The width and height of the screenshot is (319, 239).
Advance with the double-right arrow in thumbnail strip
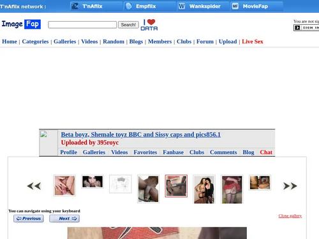pos(290,186)
